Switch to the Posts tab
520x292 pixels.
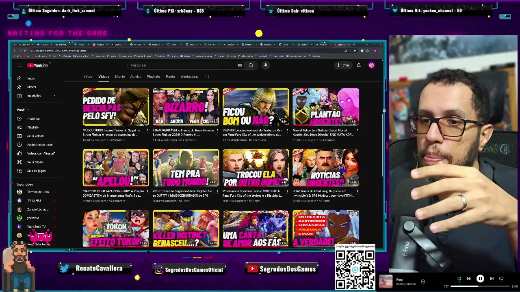(x=170, y=77)
